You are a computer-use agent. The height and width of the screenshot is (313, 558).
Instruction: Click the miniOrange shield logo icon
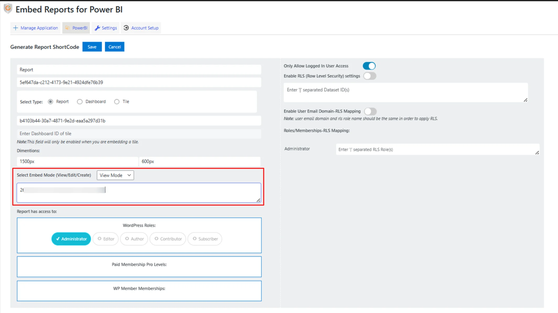point(8,9)
